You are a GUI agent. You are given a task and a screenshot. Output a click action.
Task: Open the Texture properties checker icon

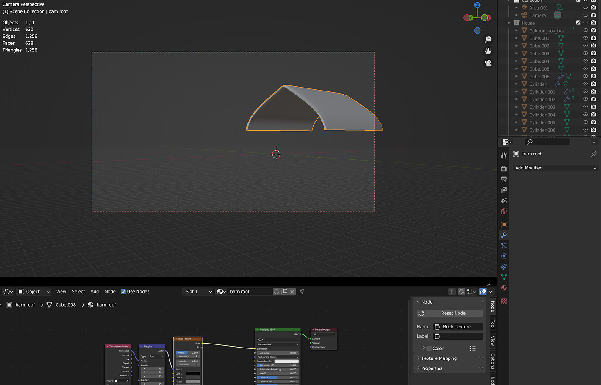point(504,301)
